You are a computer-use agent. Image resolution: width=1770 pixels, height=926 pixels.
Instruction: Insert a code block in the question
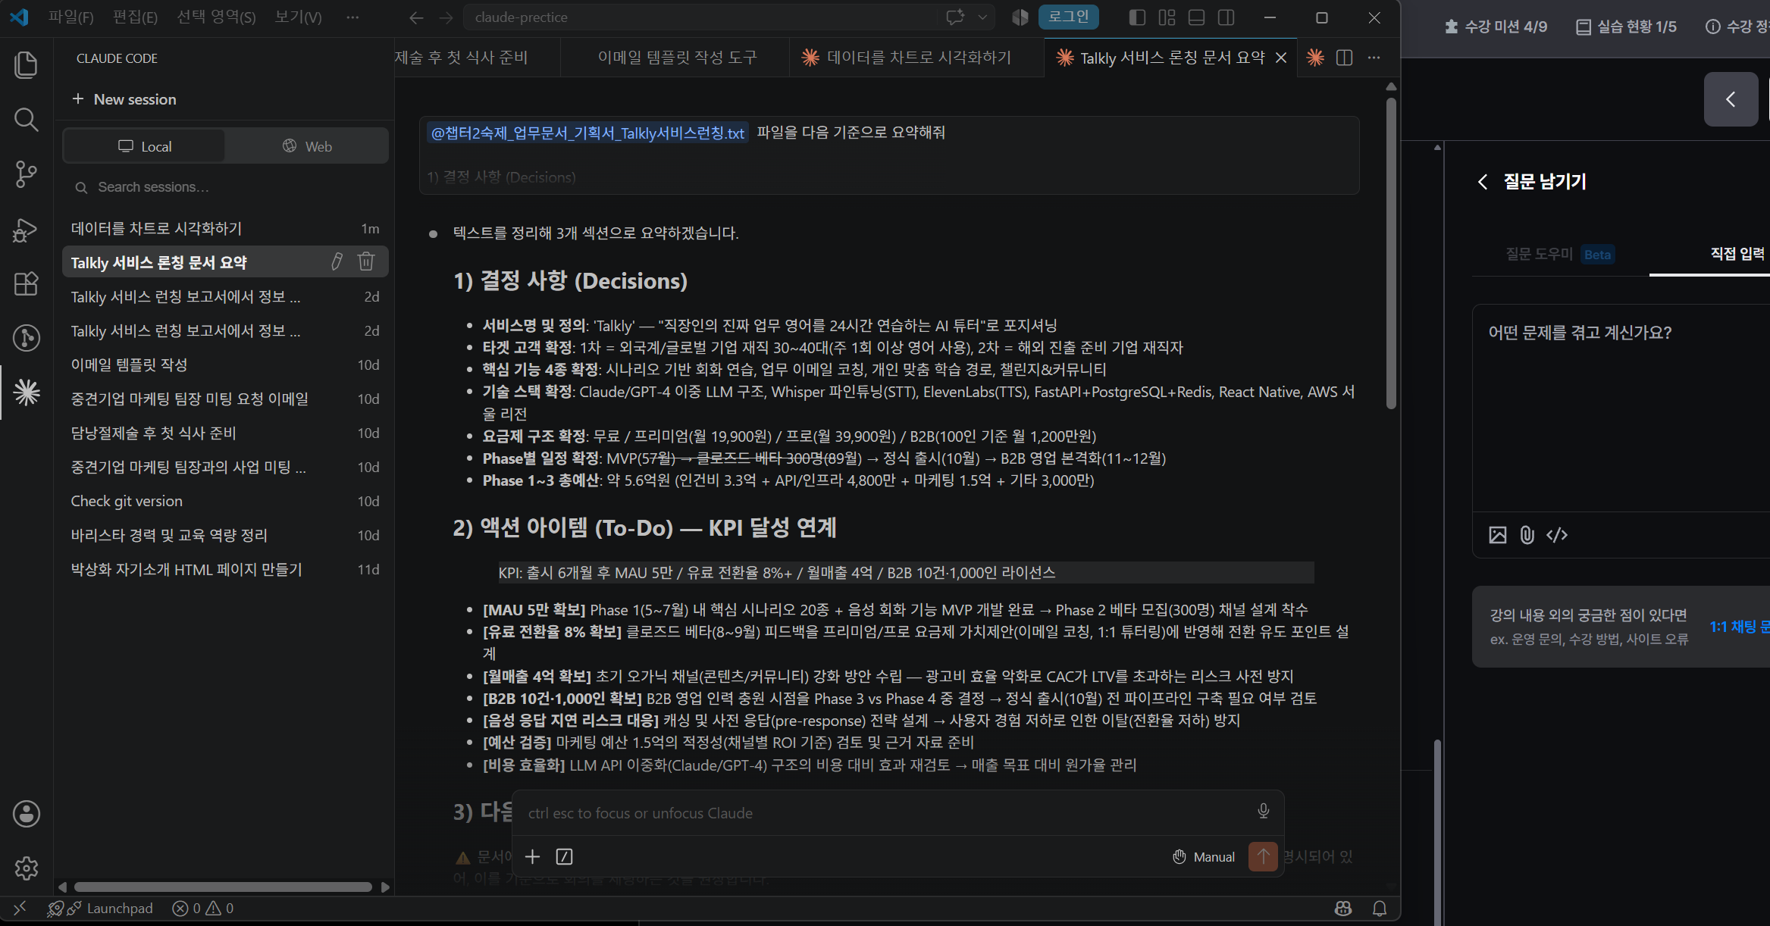pyautogui.click(x=1557, y=535)
